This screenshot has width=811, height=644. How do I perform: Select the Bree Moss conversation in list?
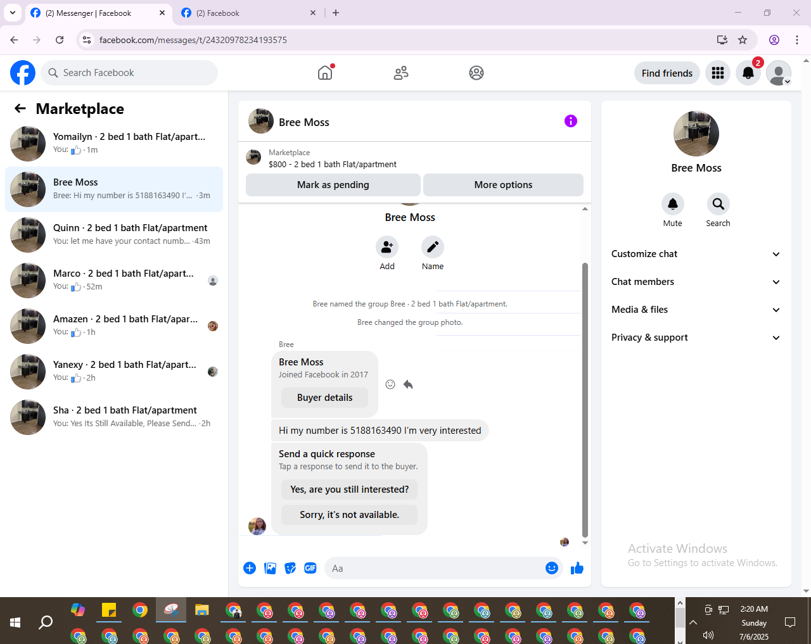114,189
